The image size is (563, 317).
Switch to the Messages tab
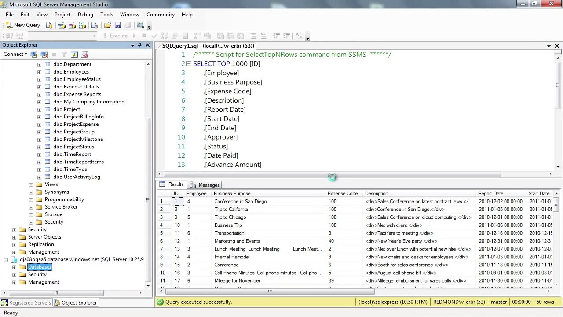(x=205, y=185)
